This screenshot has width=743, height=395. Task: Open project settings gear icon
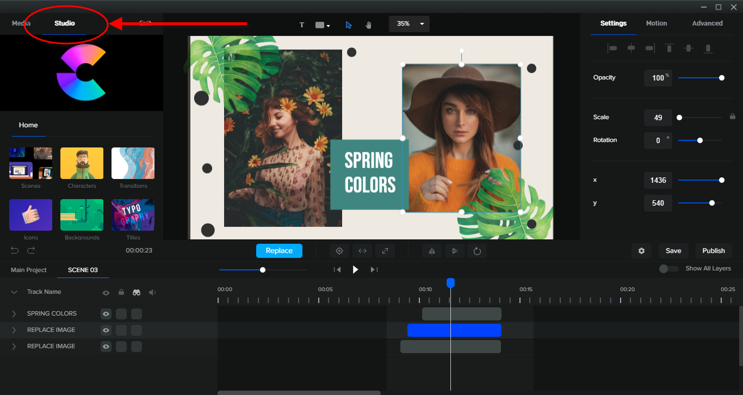click(642, 251)
